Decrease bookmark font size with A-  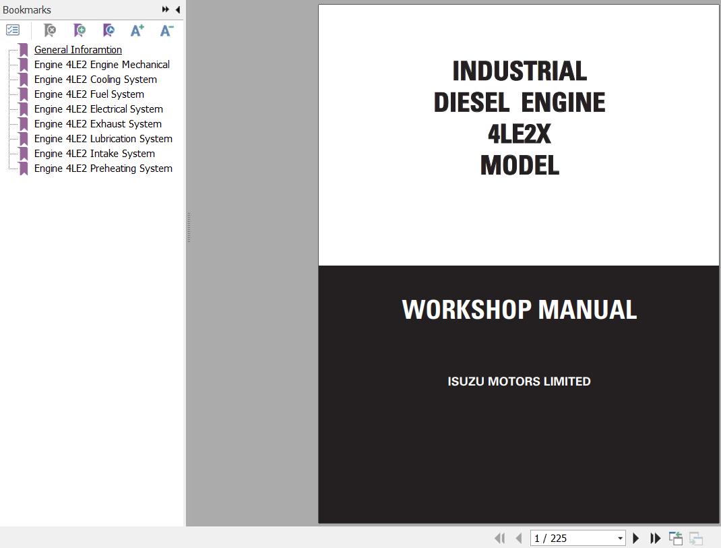(166, 30)
